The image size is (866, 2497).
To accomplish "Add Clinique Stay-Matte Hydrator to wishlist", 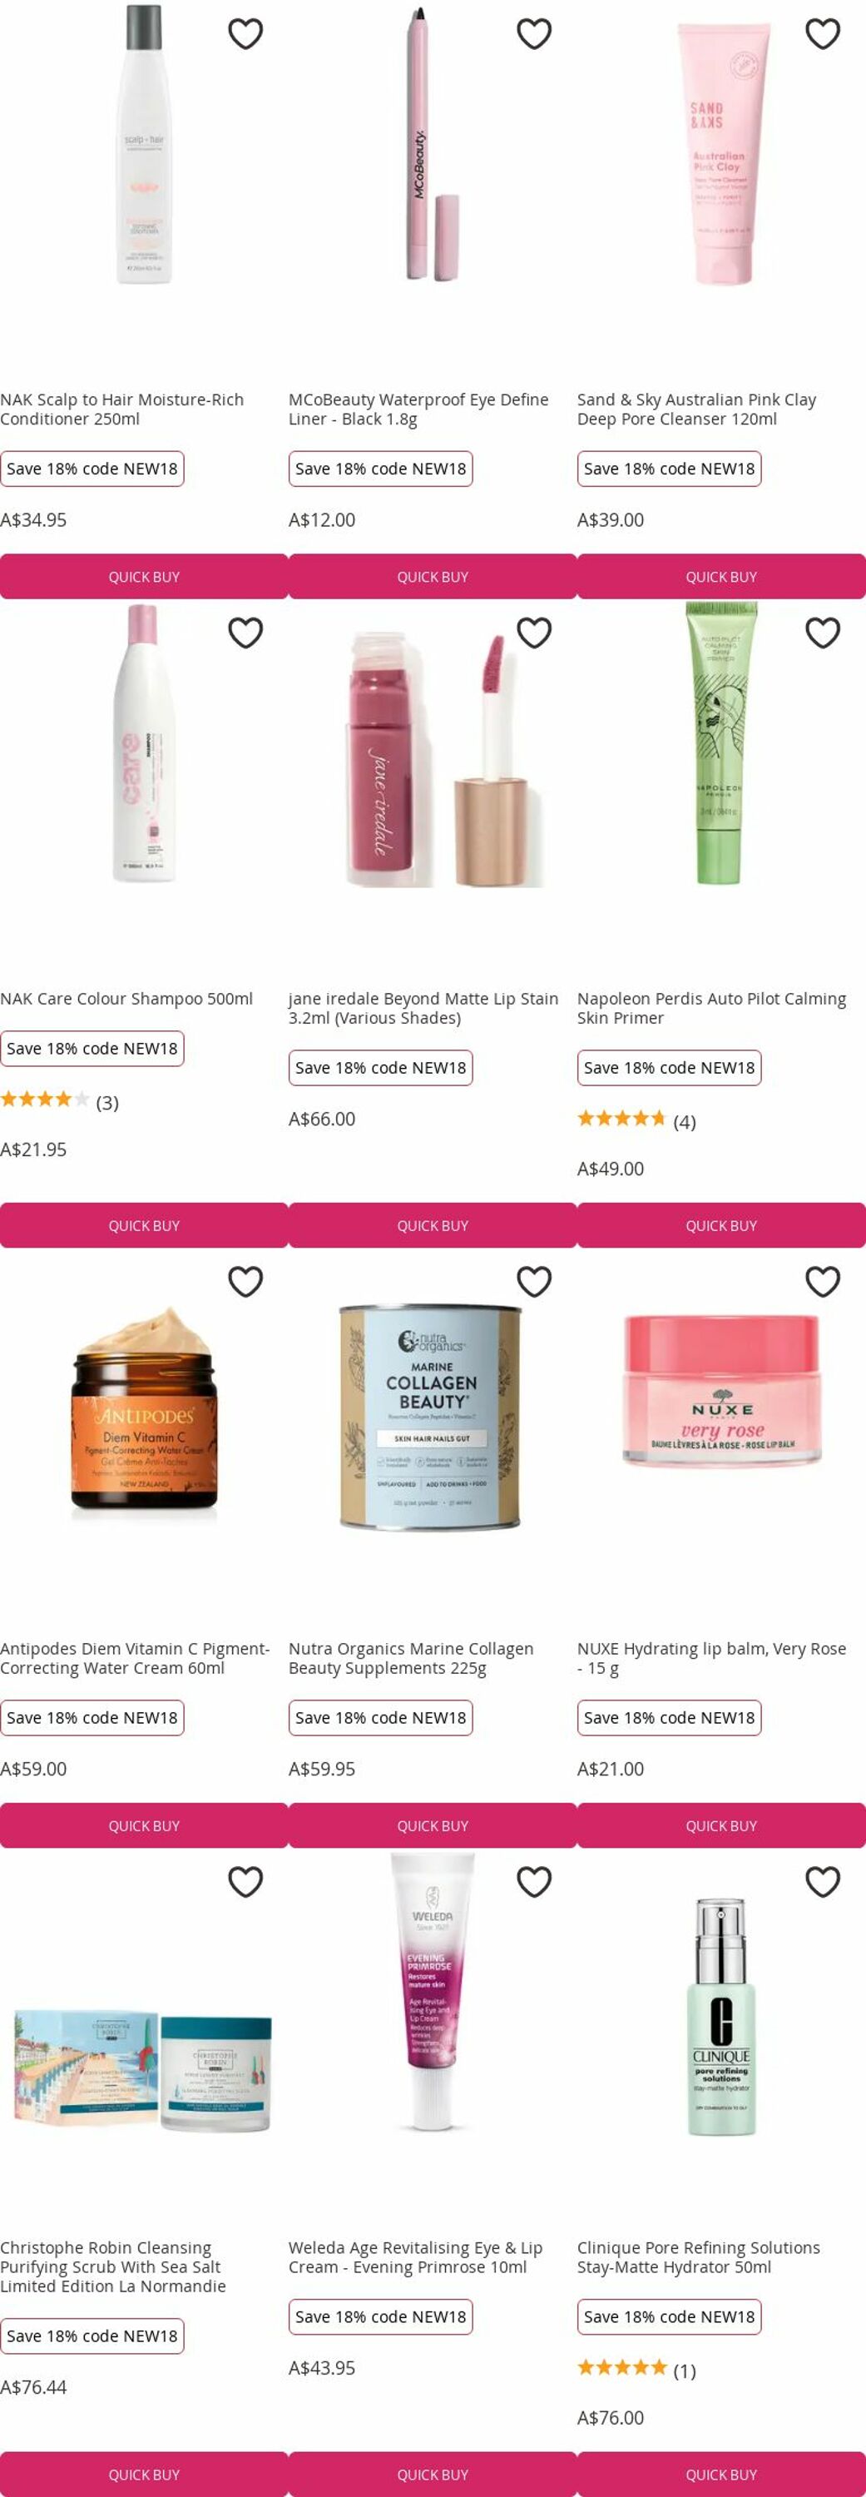I will point(823,1881).
